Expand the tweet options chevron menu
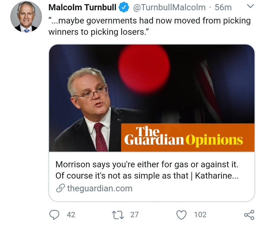 (x=250, y=6)
